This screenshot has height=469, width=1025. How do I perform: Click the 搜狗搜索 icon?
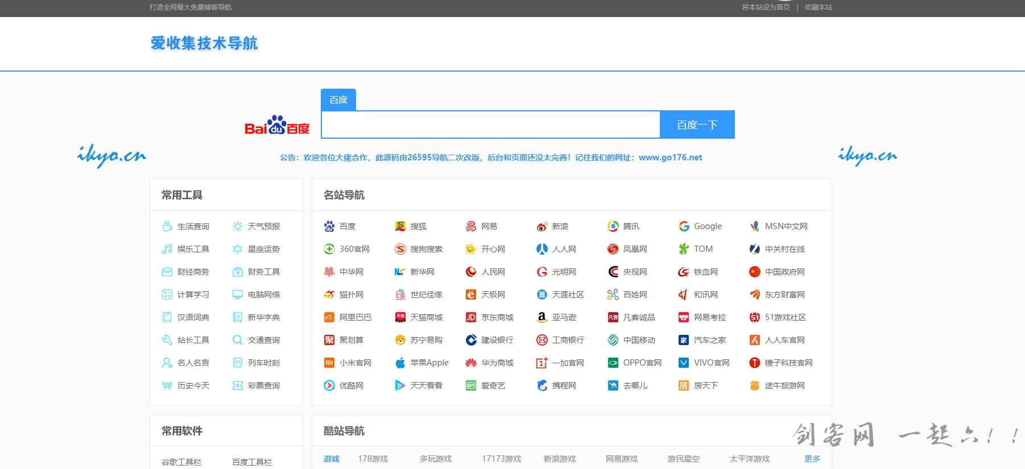coord(400,249)
